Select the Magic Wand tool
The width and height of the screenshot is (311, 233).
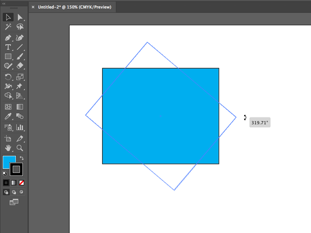(x=8, y=27)
